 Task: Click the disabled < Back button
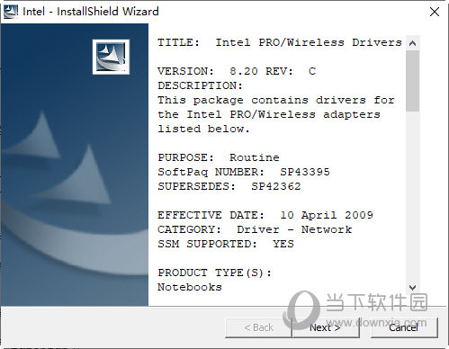point(258,327)
